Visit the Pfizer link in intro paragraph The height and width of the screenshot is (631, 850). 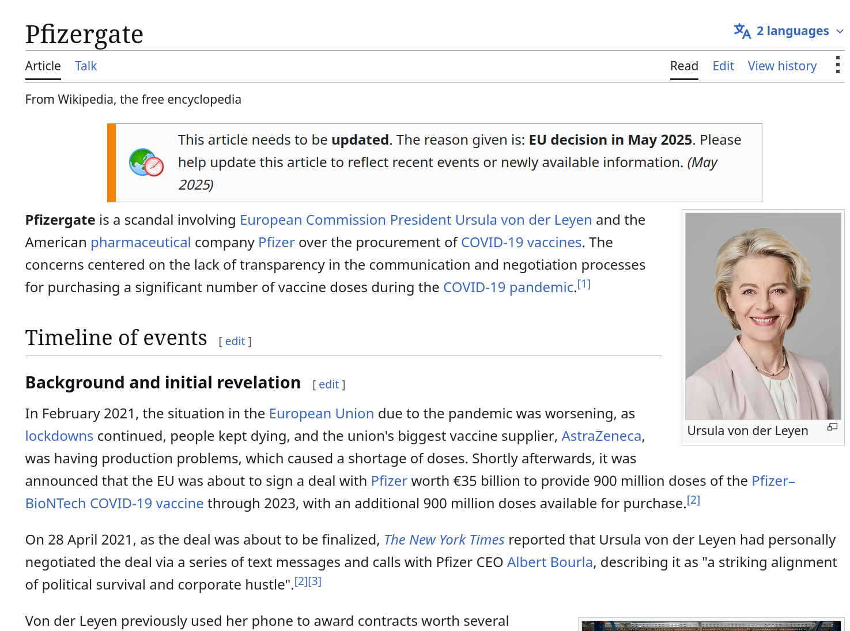277,243
